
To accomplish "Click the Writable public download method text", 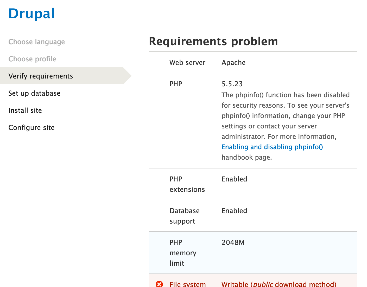I will [279, 284].
